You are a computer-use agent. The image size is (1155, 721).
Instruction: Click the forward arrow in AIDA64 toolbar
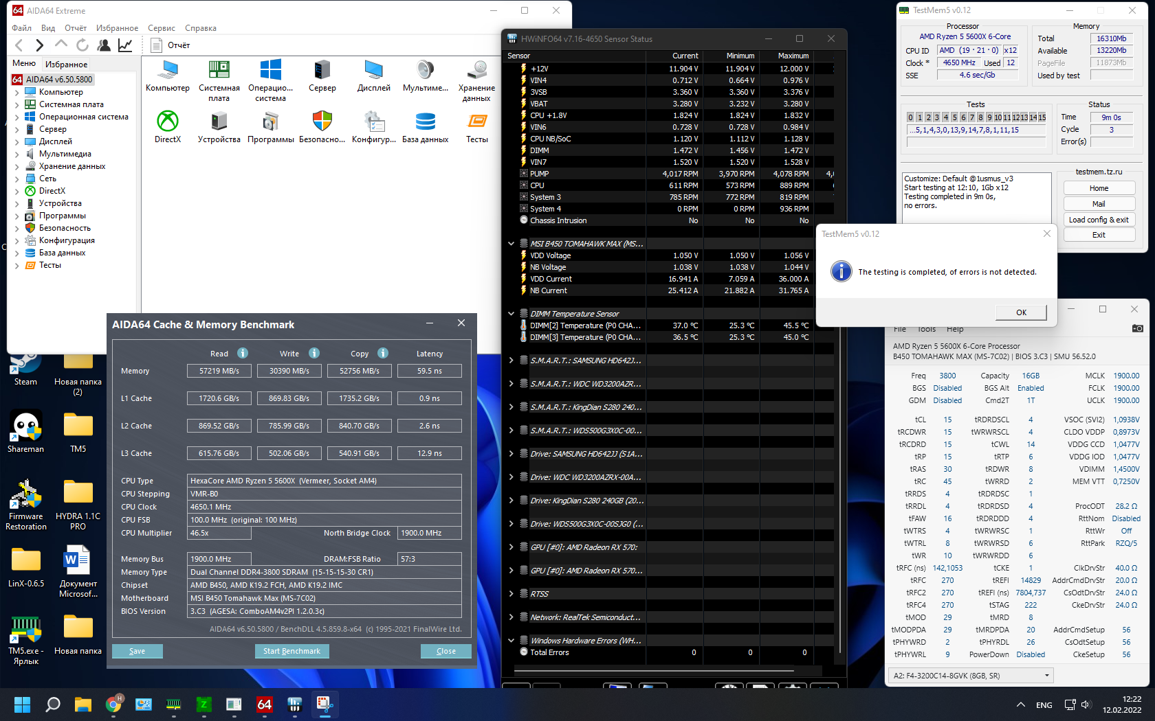pyautogui.click(x=40, y=45)
